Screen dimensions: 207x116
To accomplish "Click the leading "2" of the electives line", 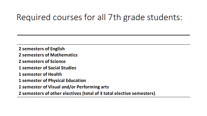I will coord(20,93).
